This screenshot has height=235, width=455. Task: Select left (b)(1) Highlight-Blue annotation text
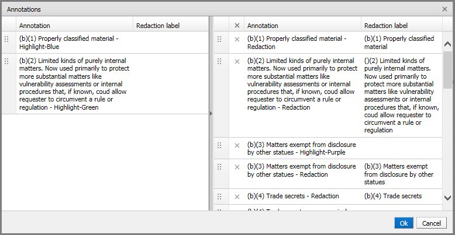(69, 43)
